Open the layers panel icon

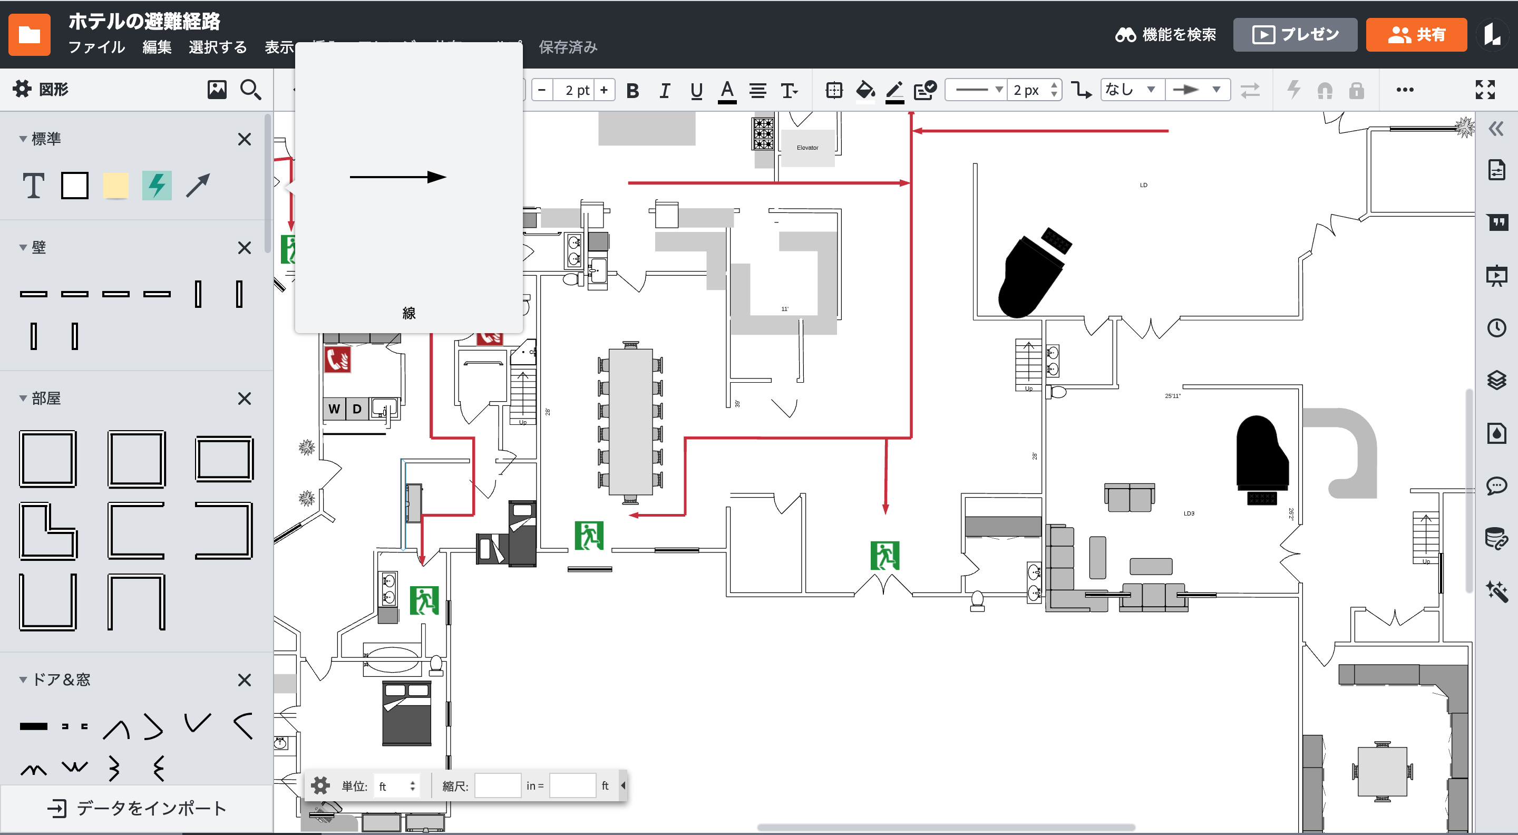tap(1497, 380)
